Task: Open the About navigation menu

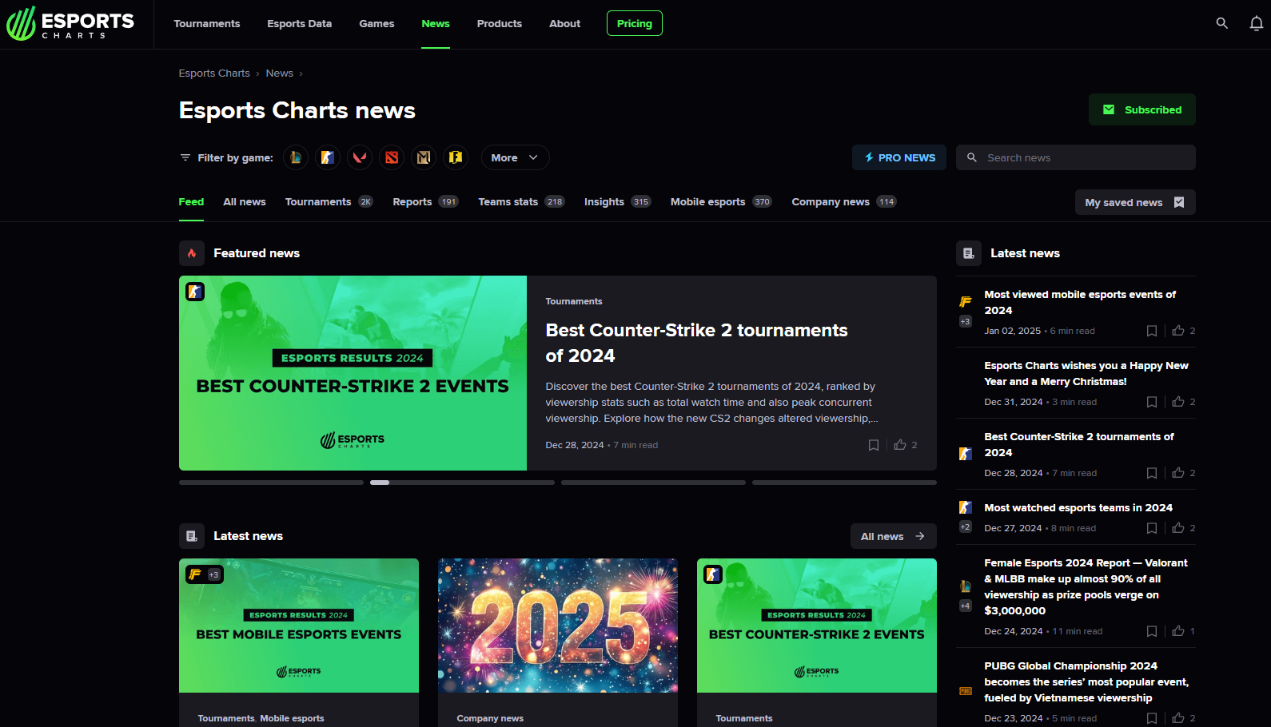Action: 564,23
